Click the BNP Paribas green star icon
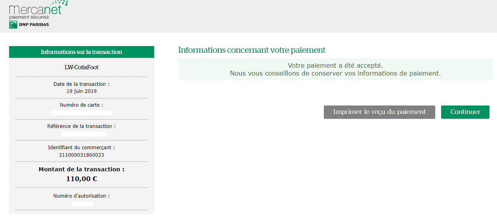Image resolution: width=497 pixels, height=224 pixels. coord(13,25)
